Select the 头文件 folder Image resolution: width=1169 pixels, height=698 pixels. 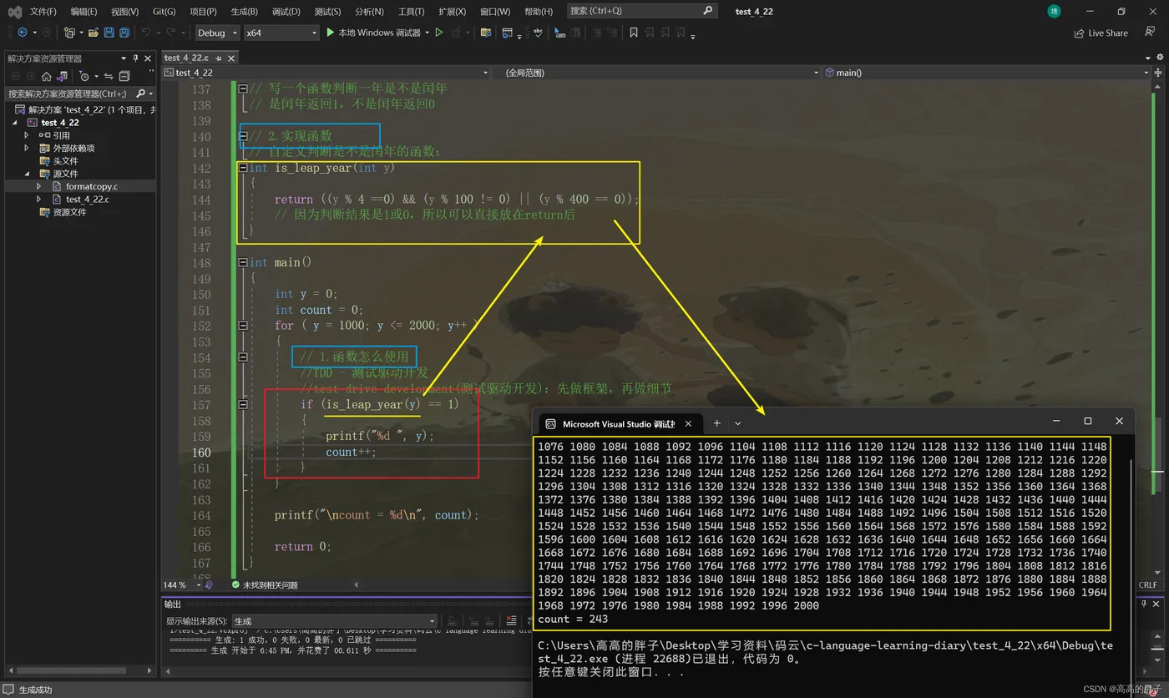coord(65,161)
